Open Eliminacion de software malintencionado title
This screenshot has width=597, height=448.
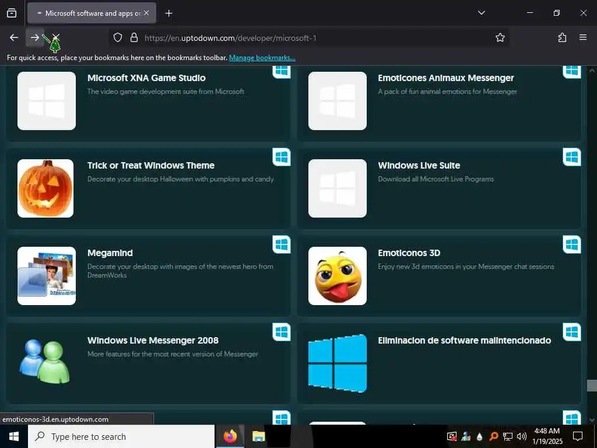pyautogui.click(x=464, y=341)
